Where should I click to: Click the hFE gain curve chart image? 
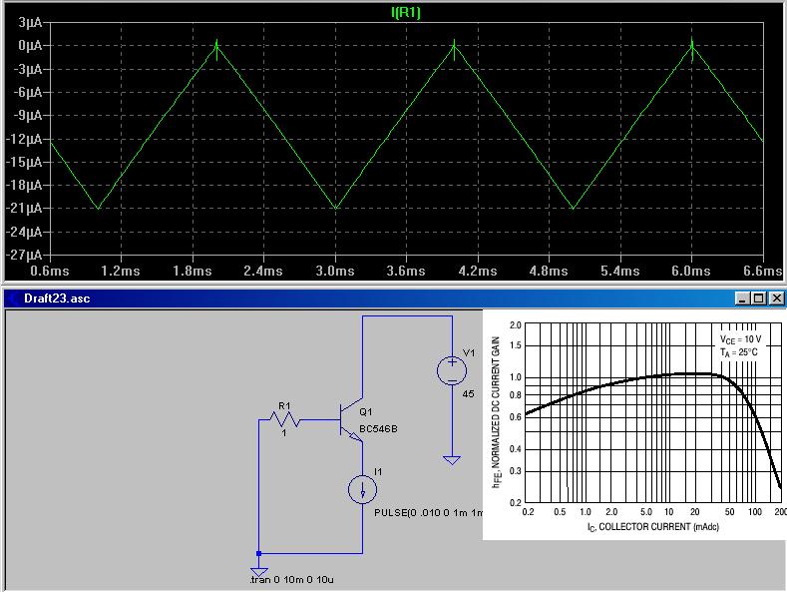[634, 424]
